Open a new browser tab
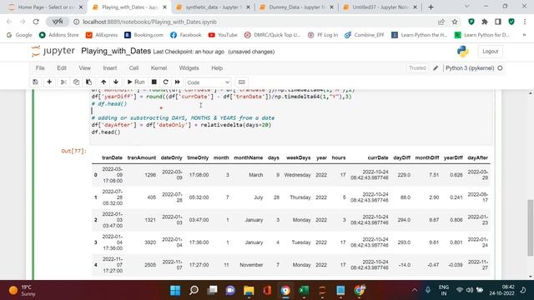Image resolution: width=534 pixels, height=300 pixels. 431,7
